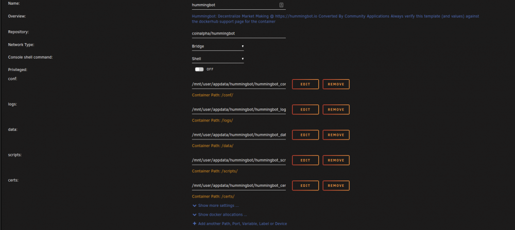Edit the logs path
The height and width of the screenshot is (230, 515).
(305, 109)
